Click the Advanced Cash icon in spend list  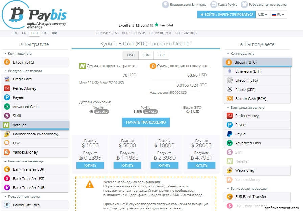(x=7, y=107)
